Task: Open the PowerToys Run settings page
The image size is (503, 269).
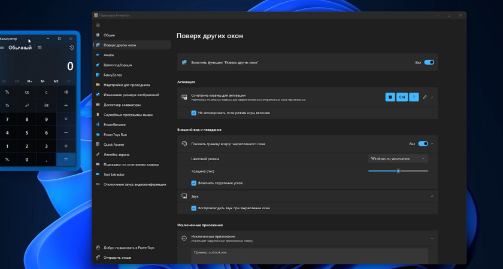Action: point(132,134)
